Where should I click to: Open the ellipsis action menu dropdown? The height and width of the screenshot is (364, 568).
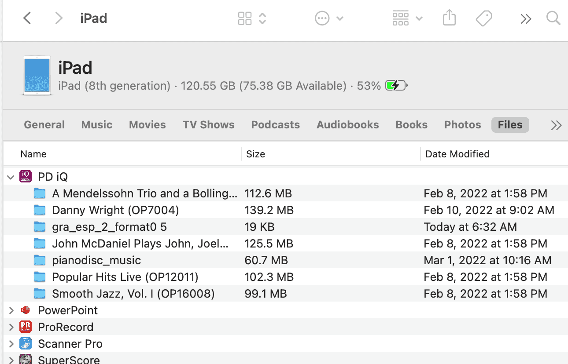(x=329, y=18)
